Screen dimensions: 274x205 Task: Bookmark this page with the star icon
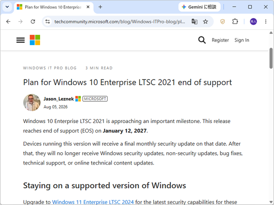(x=205, y=22)
